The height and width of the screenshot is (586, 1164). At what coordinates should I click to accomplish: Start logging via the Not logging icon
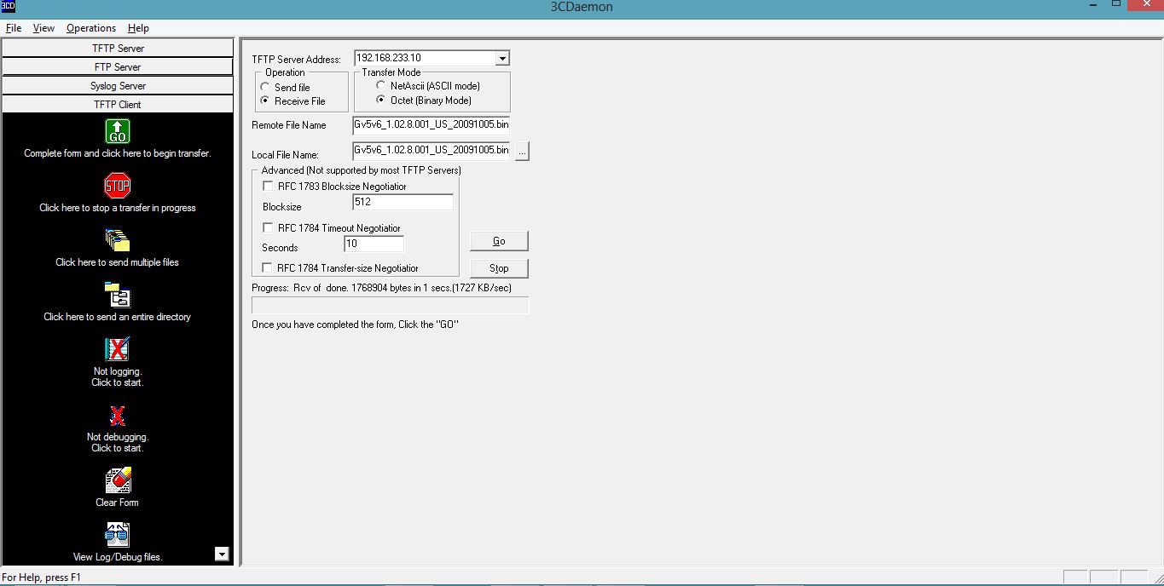pos(118,349)
